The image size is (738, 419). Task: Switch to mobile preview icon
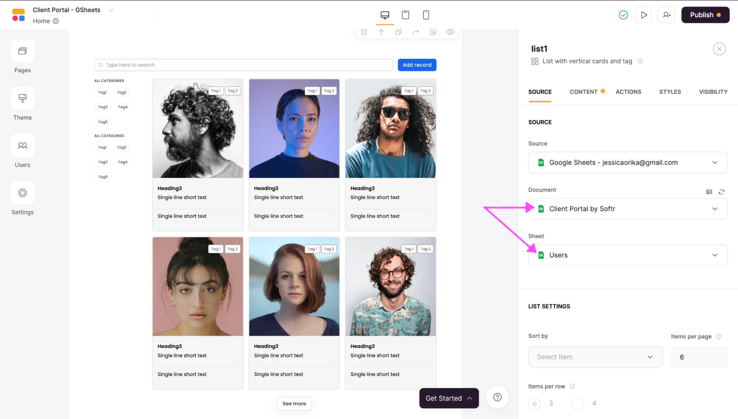pyautogui.click(x=426, y=15)
